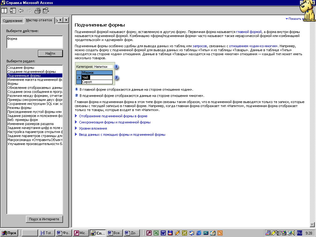Select the topic Сохранение инструкции SQL
This screenshot has width=316, height=237.
coord(35,104)
